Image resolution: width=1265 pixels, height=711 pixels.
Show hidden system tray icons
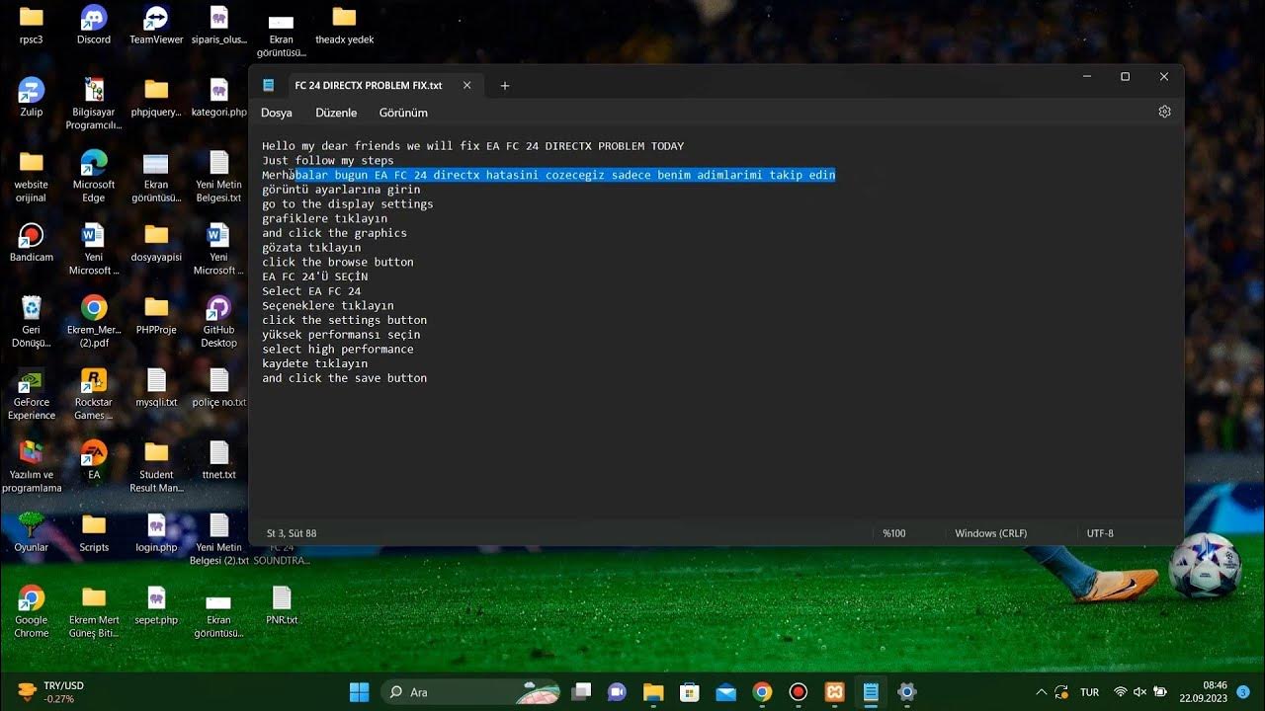click(x=1041, y=692)
